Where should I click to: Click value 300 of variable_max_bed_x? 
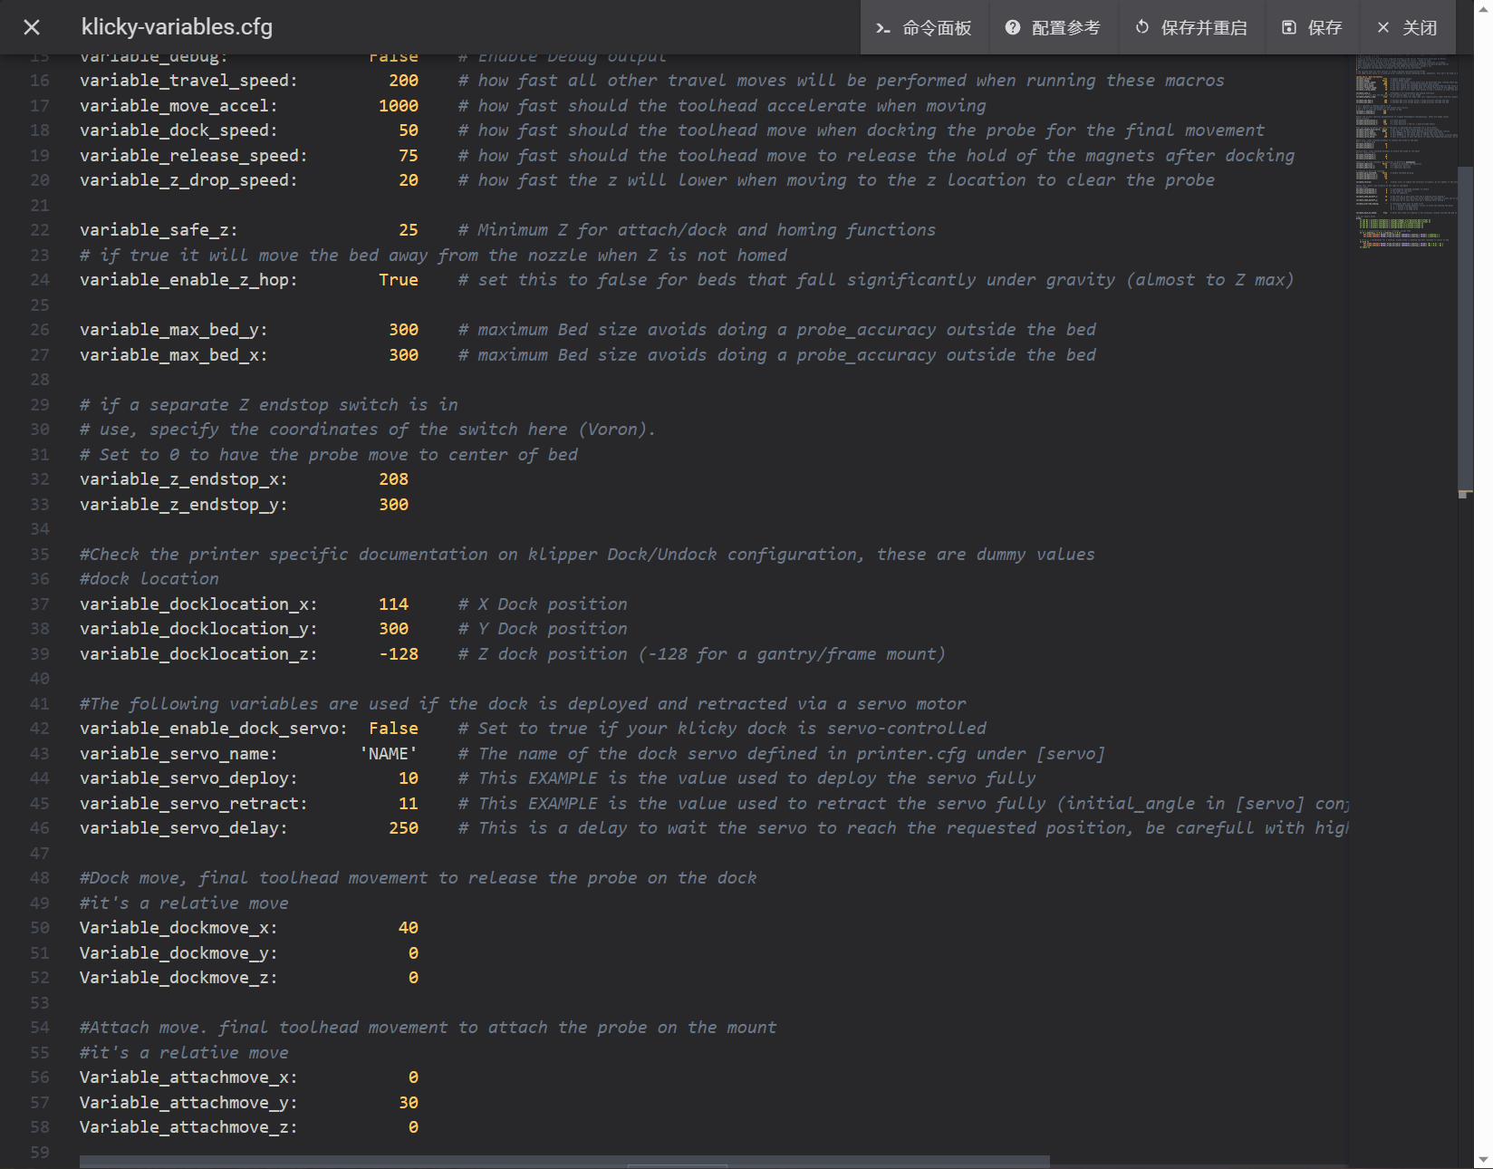(404, 355)
